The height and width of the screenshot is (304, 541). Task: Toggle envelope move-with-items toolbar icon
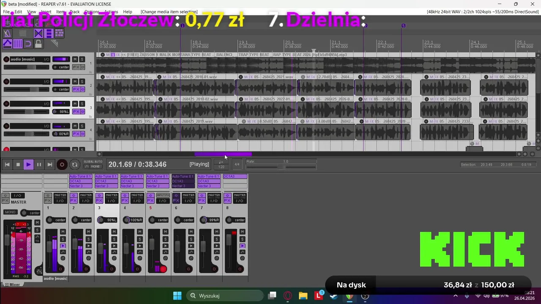(x=7, y=44)
